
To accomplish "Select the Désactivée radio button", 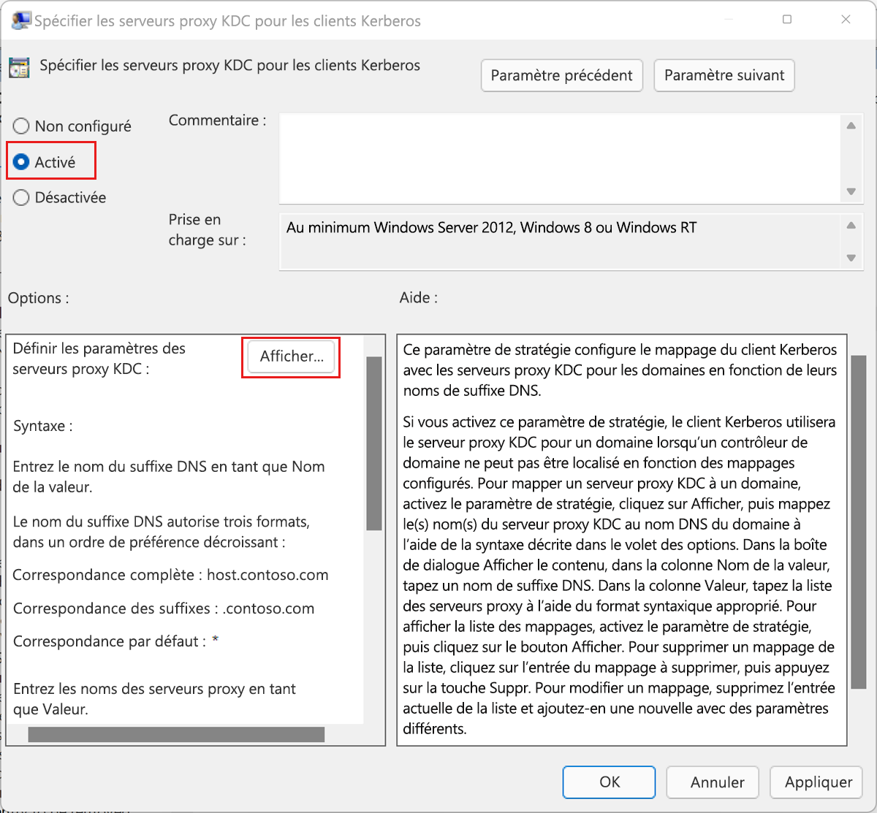I will coord(21,197).
